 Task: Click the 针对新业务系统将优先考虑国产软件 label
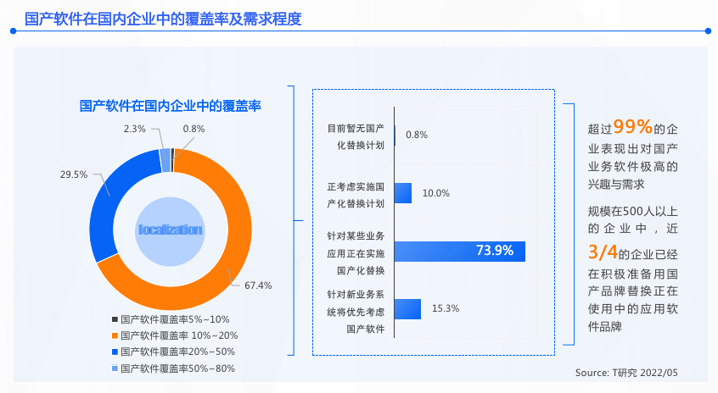click(356, 312)
